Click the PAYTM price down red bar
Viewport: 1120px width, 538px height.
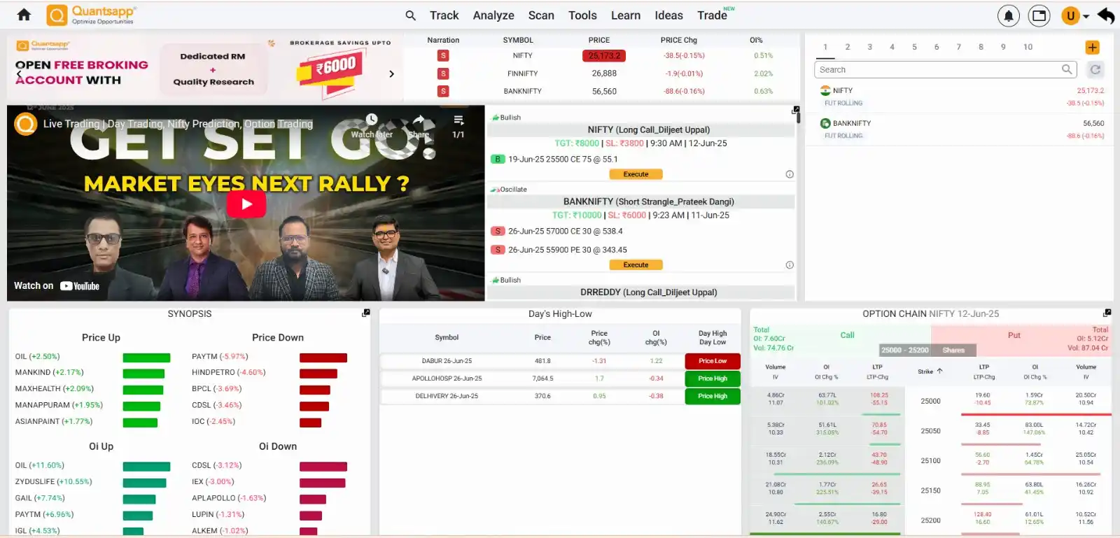coord(323,358)
